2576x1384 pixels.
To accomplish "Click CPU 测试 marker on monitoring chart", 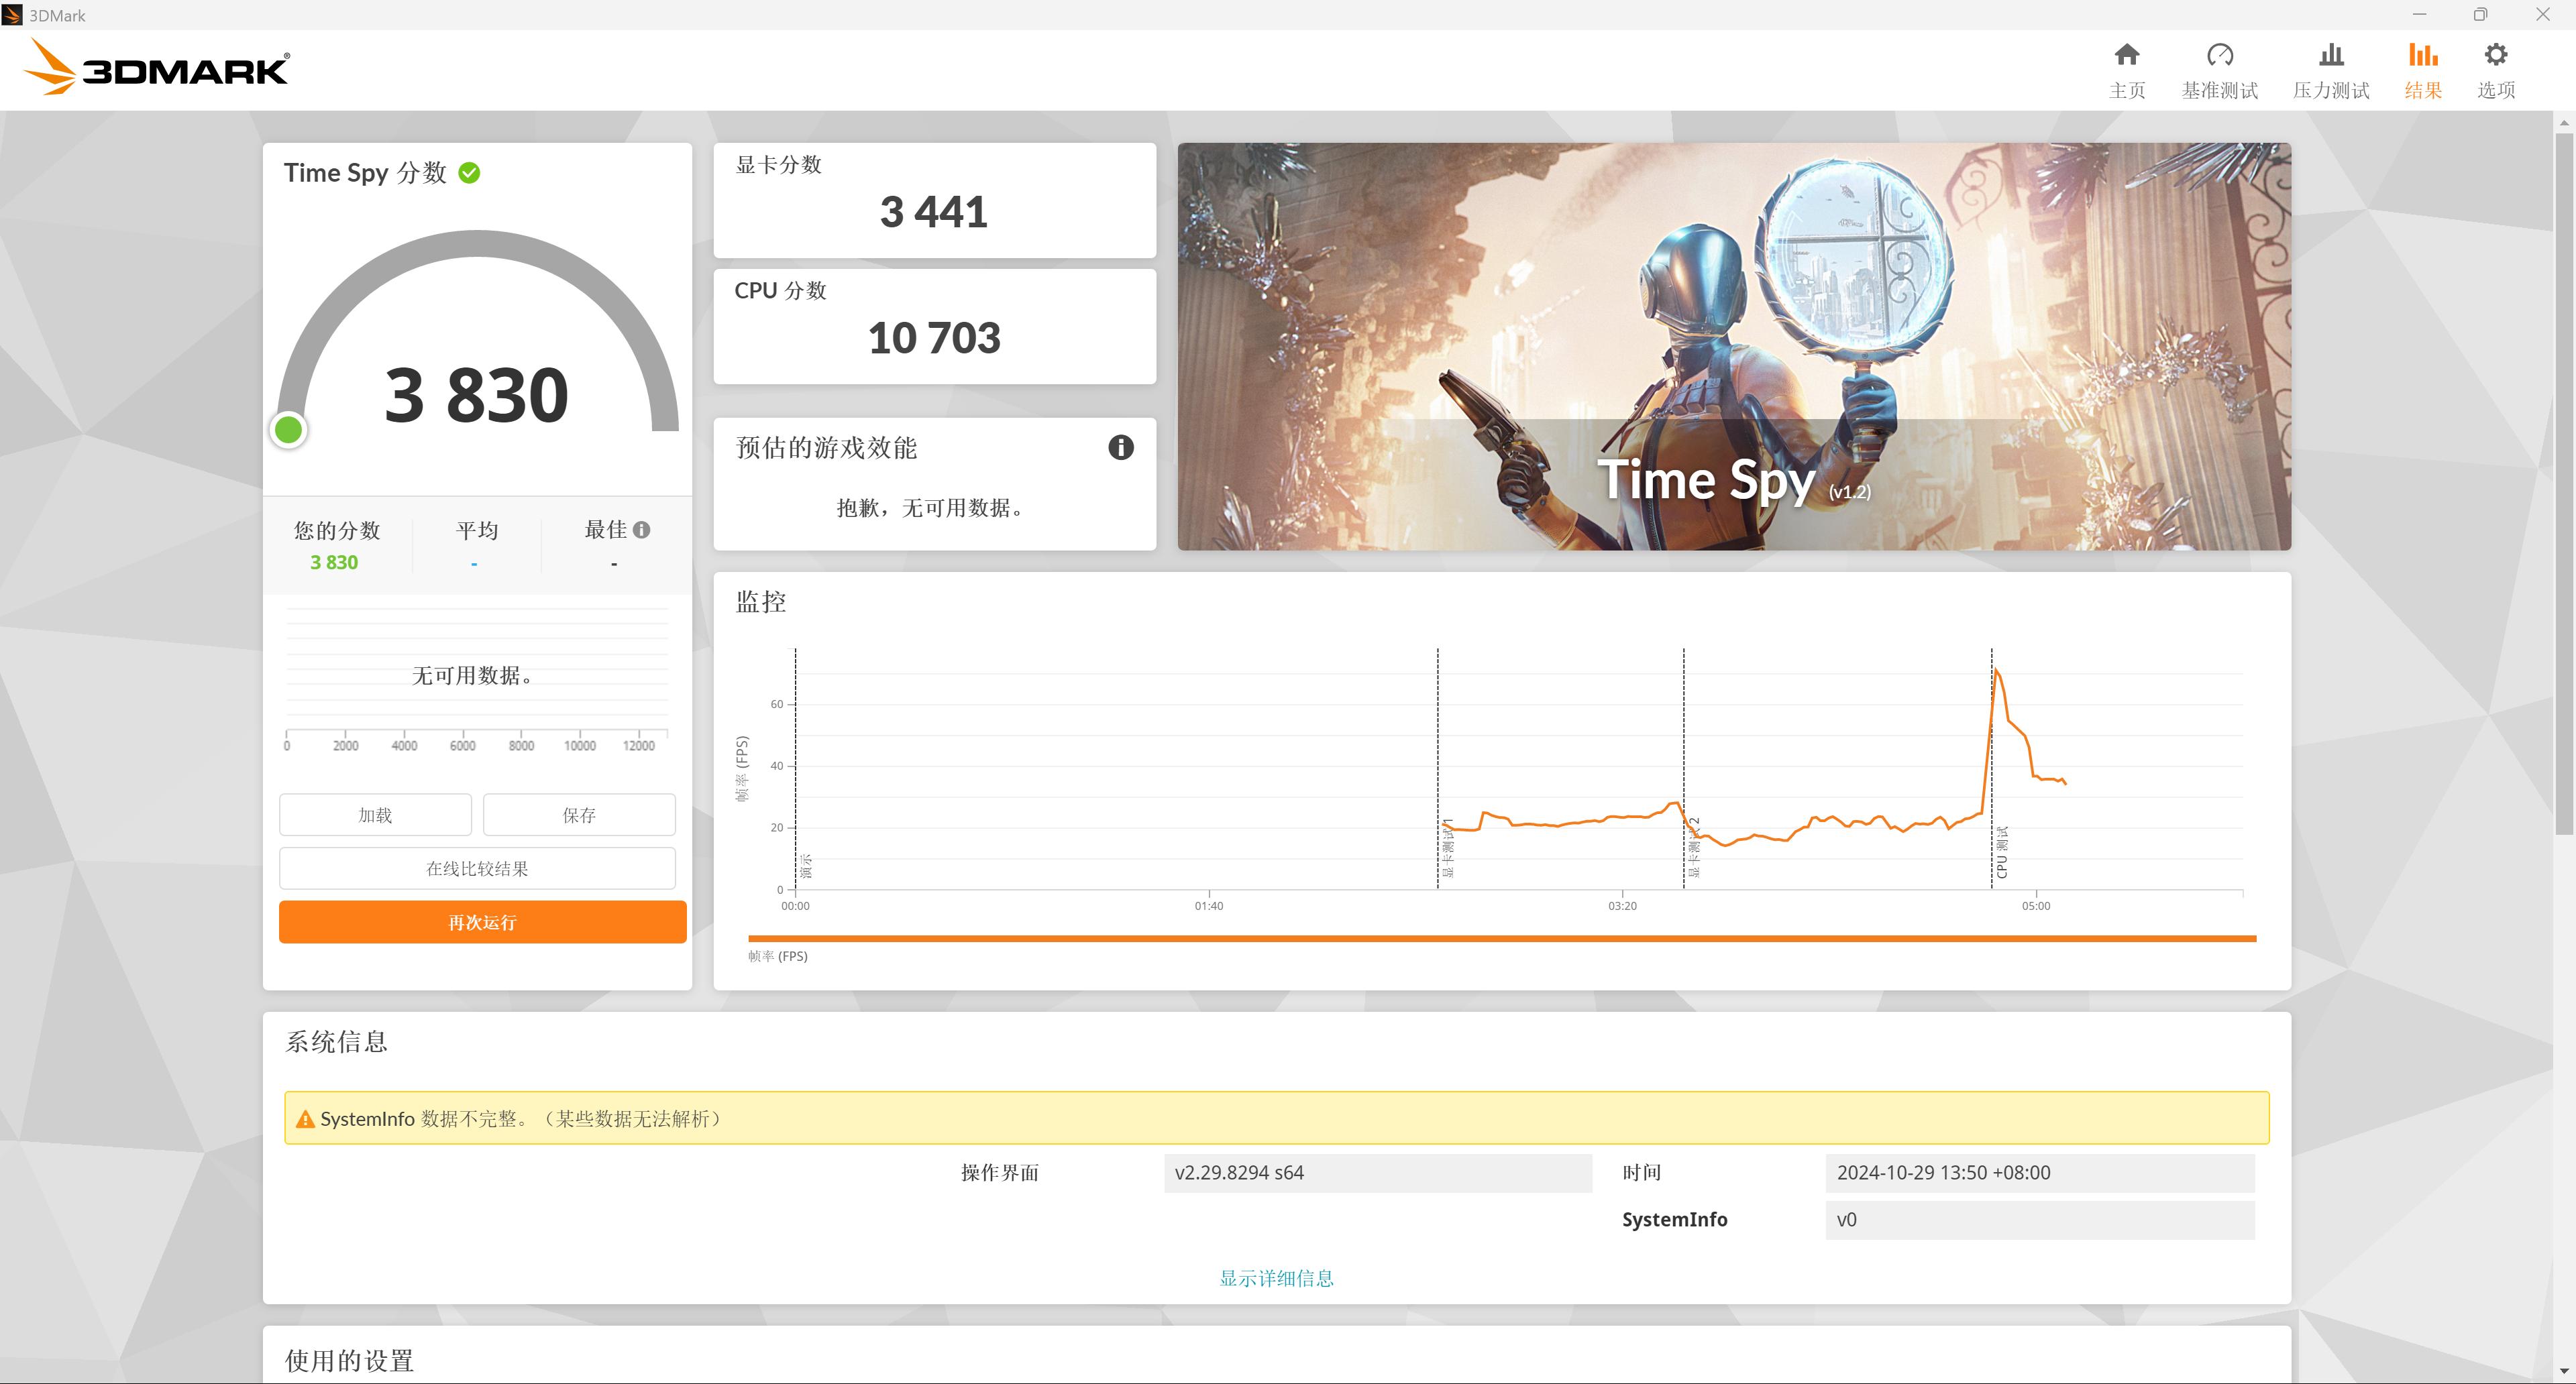I will pos(2001,852).
